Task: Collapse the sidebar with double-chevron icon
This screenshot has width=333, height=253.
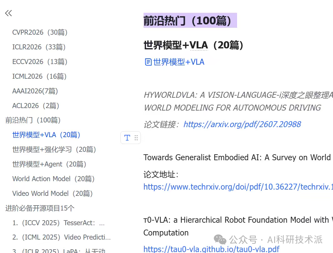Action: (8, 13)
